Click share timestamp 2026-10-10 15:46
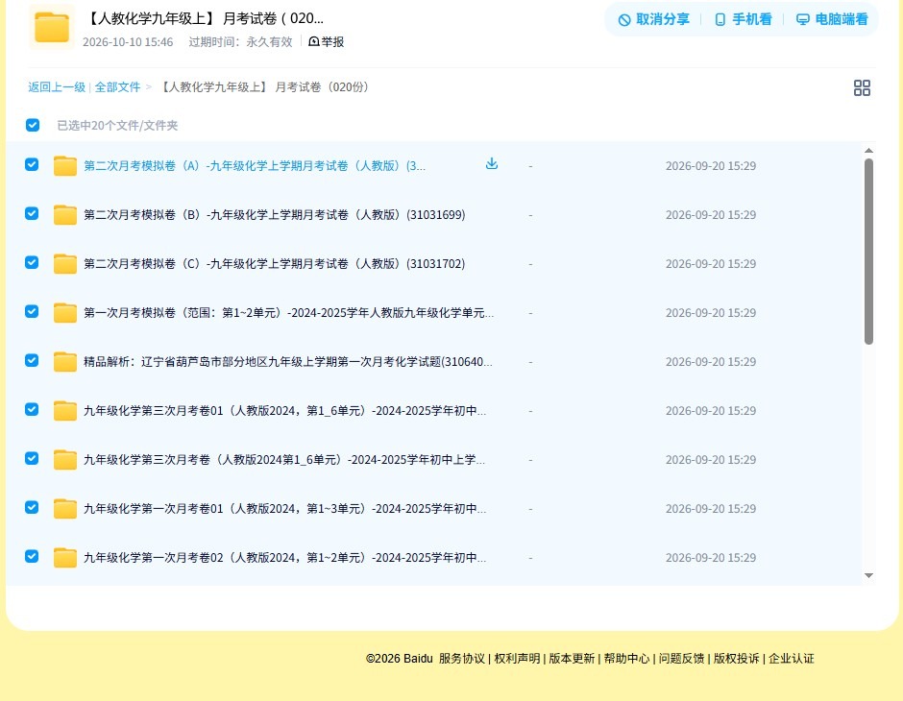903x701 pixels. coord(128,42)
